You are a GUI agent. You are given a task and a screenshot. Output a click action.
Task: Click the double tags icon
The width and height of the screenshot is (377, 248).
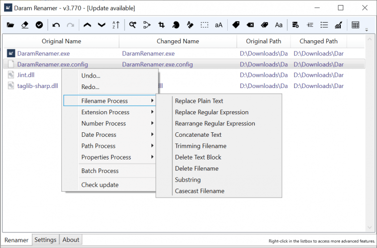click(x=264, y=25)
